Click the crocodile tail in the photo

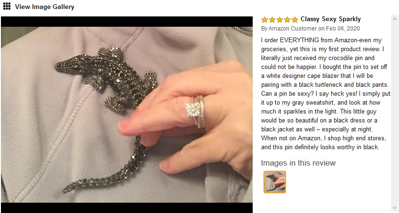point(110,170)
